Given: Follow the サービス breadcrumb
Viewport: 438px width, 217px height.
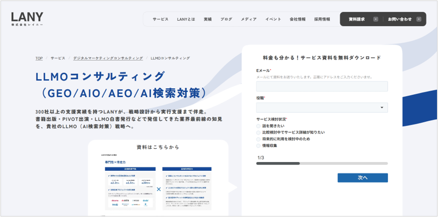Looking at the screenshot, I should (x=58, y=58).
